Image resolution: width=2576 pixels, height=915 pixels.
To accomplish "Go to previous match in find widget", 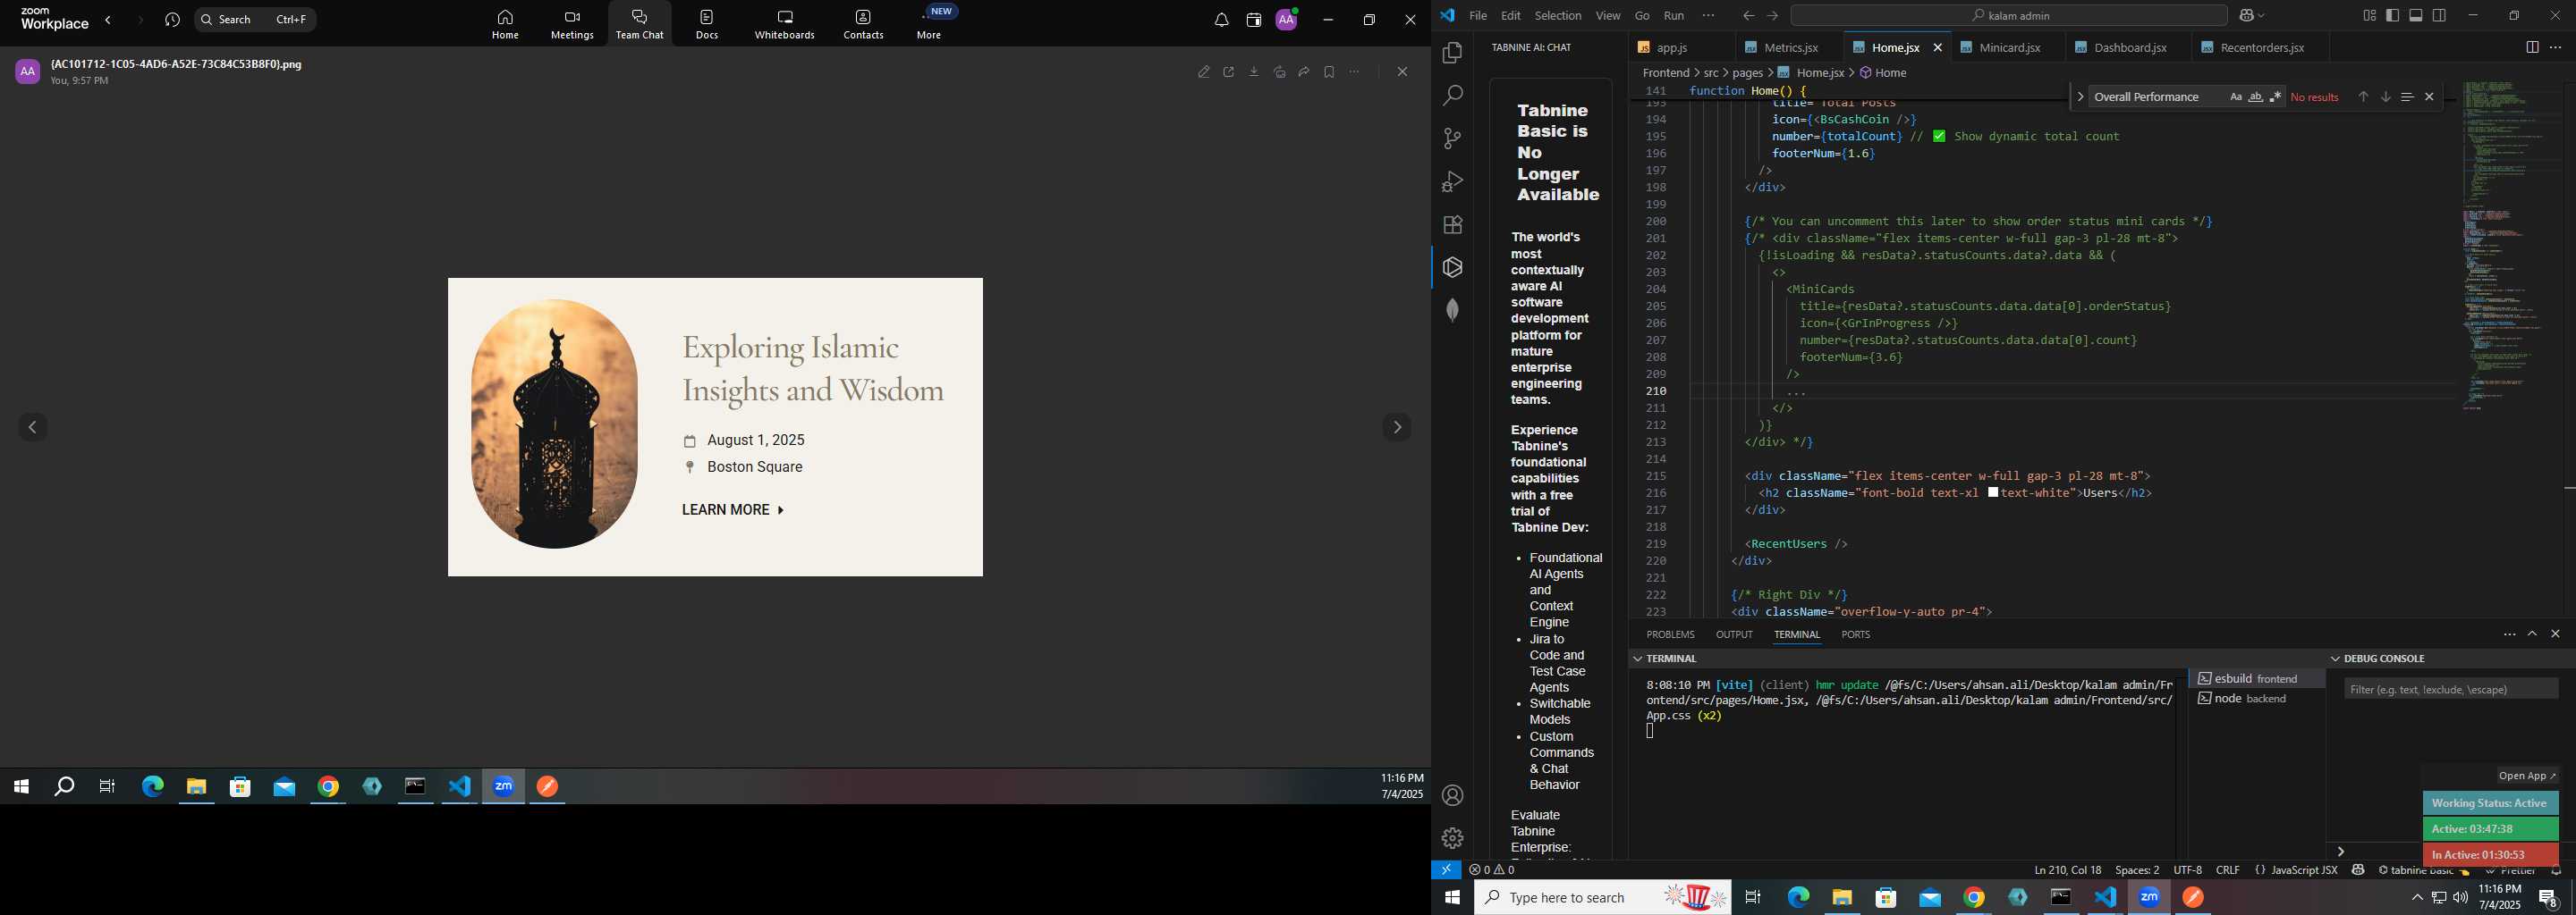I will tap(2363, 97).
